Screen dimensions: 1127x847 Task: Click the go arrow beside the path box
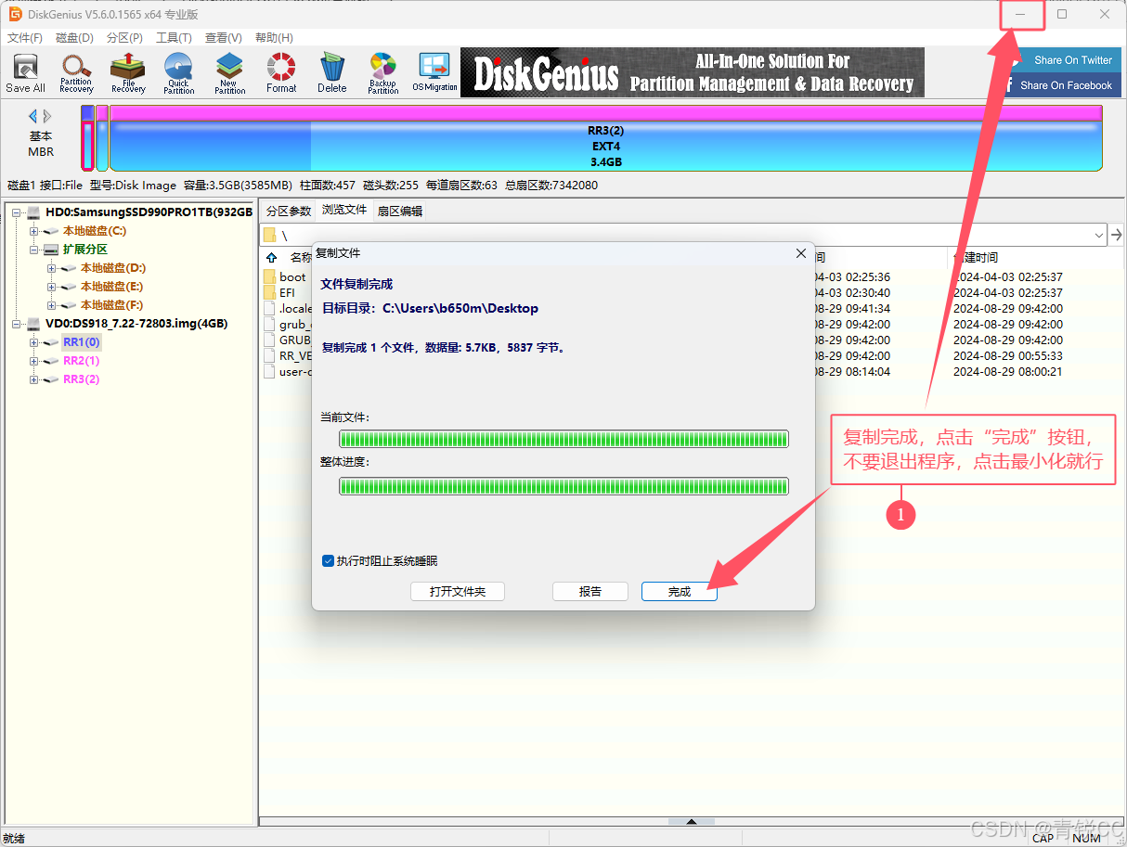tap(1117, 235)
